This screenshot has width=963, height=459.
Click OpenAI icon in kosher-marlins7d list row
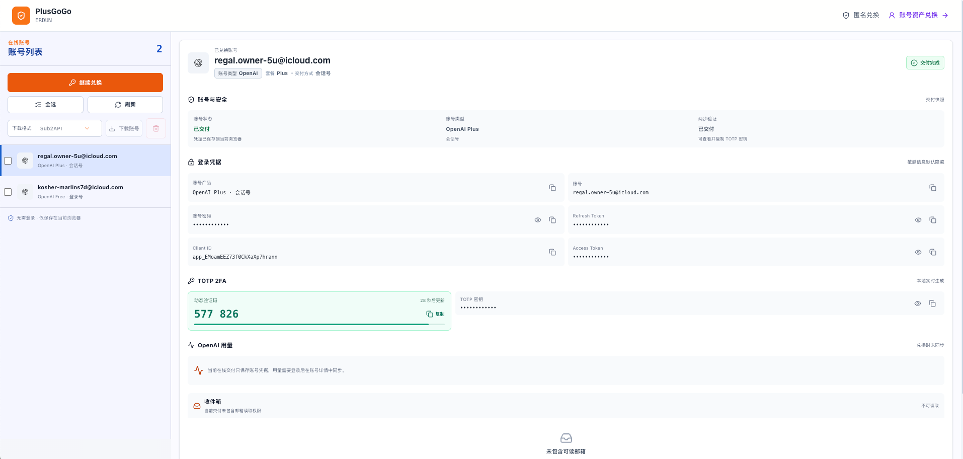coord(25,192)
